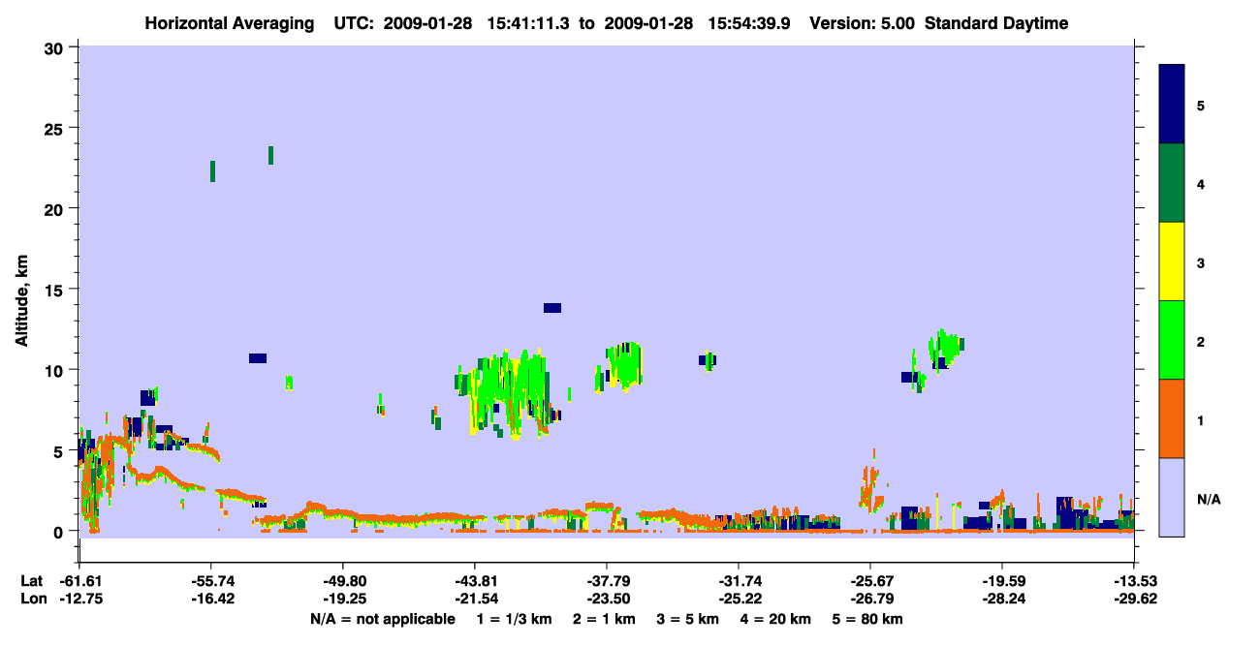Click the longitude value -28.24
The width and height of the screenshot is (1260, 646).
tap(1002, 599)
